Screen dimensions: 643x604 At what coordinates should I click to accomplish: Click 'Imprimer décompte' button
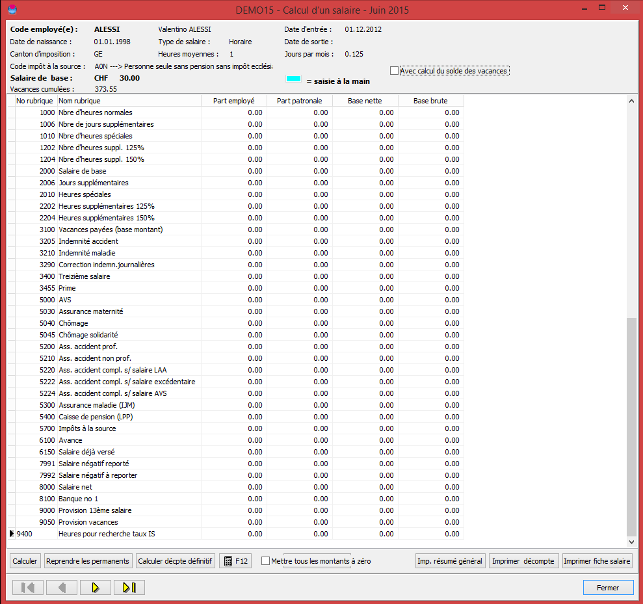523,561
